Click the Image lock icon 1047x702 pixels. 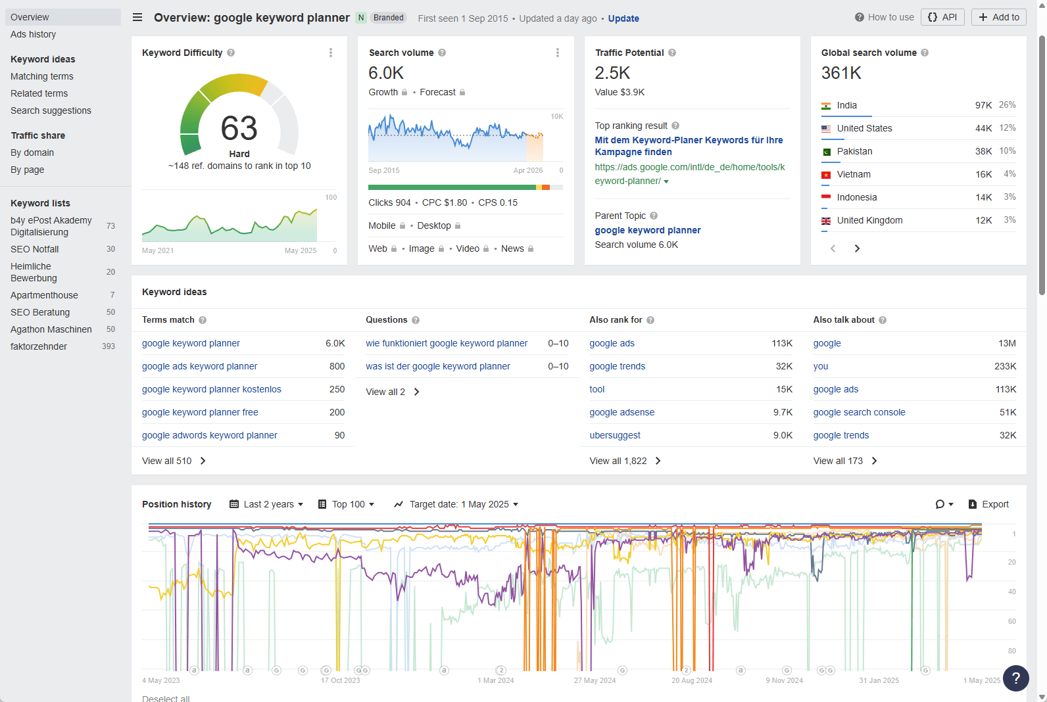click(441, 249)
